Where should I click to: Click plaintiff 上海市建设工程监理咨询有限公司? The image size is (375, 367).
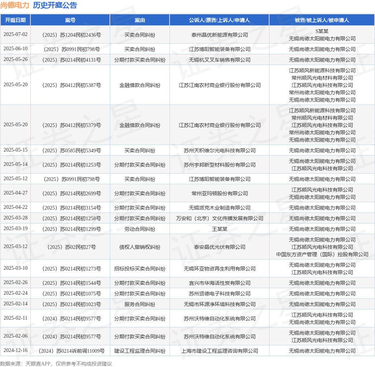pyautogui.click(x=220, y=351)
